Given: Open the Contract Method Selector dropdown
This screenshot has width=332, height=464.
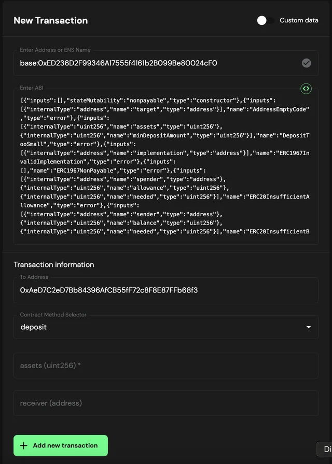Looking at the screenshot, I should pyautogui.click(x=166, y=327).
